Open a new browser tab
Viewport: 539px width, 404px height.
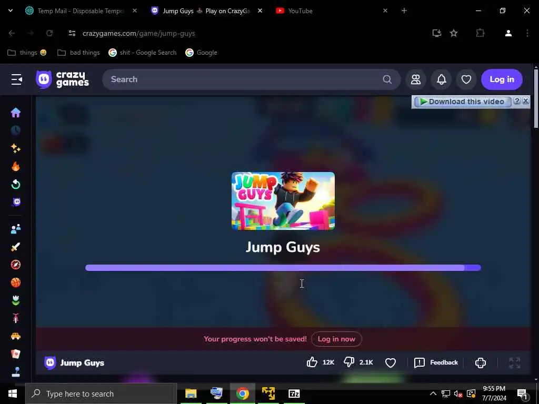point(404,11)
